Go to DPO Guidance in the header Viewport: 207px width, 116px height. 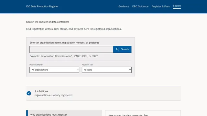pos(140,6)
